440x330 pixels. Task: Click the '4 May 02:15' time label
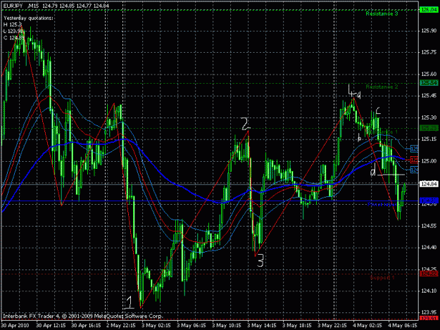tap(367, 326)
